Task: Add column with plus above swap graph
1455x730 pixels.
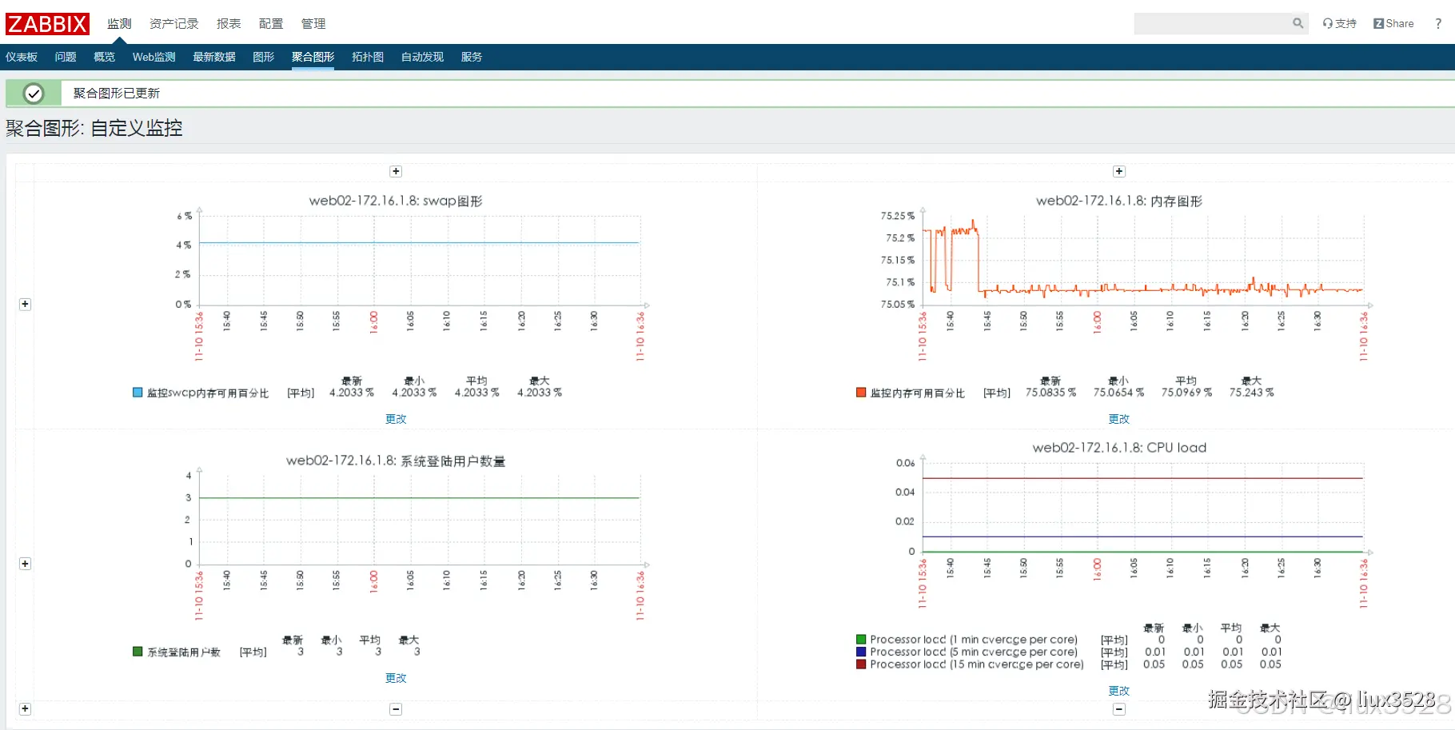Action: 396,171
